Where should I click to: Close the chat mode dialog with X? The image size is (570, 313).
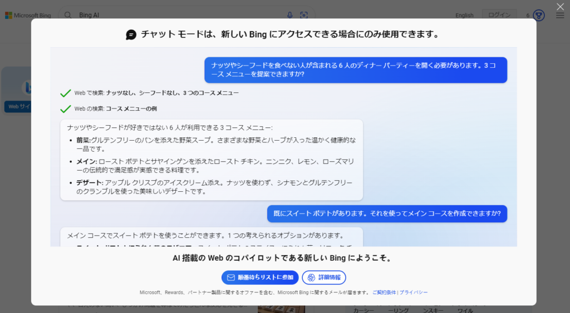pyautogui.click(x=560, y=7)
